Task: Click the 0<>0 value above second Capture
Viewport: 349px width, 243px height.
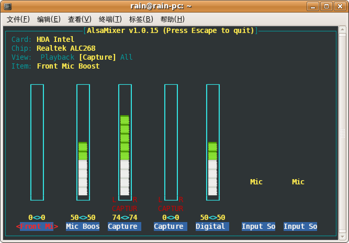Action: coord(171,217)
